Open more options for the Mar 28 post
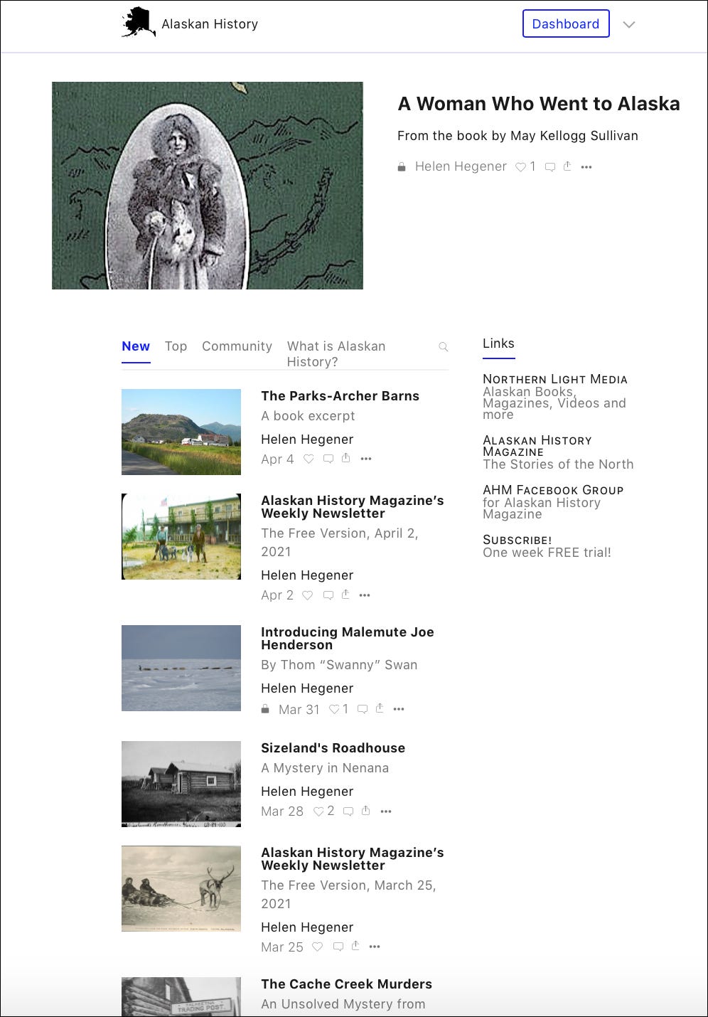The width and height of the screenshot is (708, 1017). 386,811
